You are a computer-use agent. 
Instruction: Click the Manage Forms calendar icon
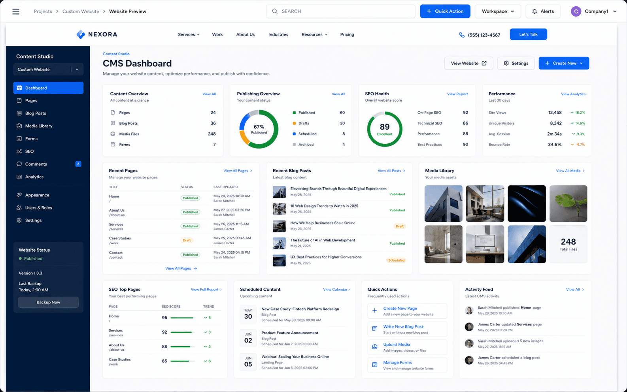click(x=374, y=365)
